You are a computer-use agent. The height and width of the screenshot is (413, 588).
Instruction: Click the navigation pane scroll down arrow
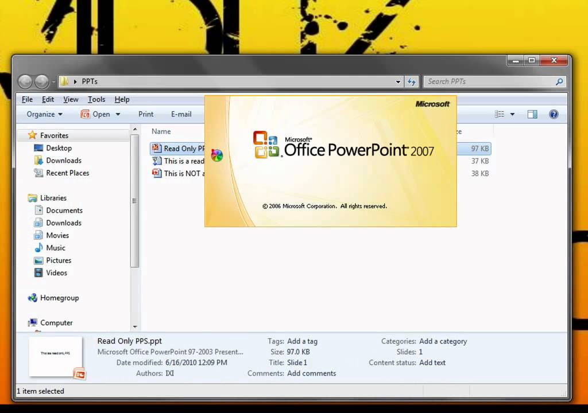[135, 327]
